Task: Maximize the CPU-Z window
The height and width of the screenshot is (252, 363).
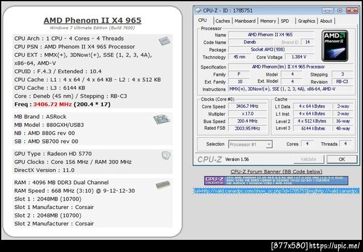Action: click(339, 10)
